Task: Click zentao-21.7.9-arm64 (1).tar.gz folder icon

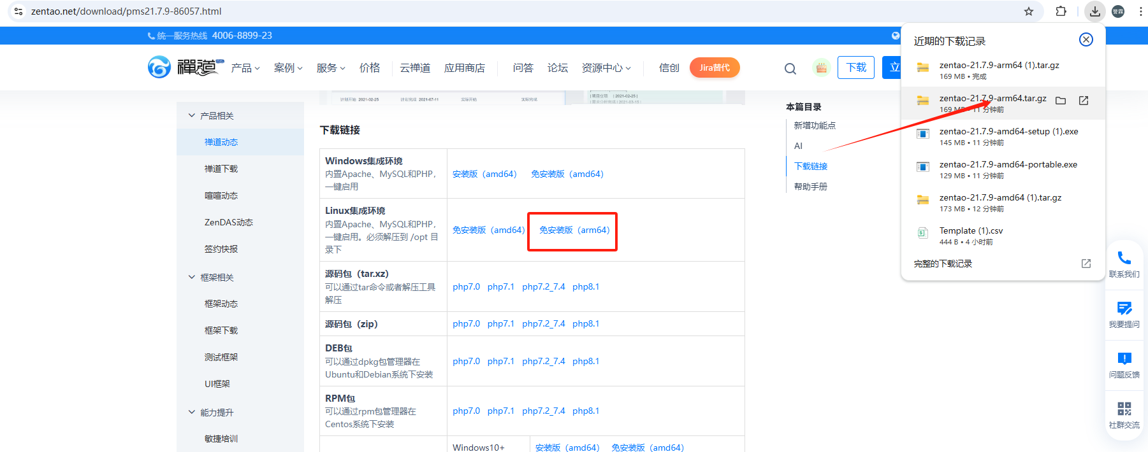Action: coord(922,67)
